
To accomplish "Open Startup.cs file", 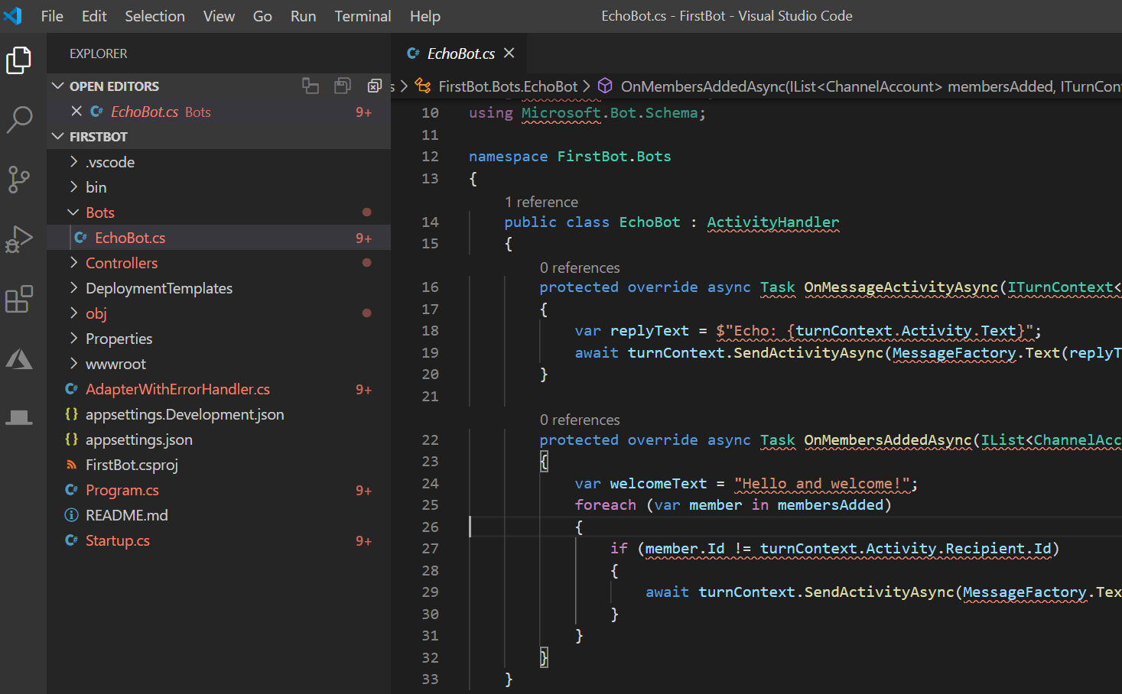I will coord(118,540).
